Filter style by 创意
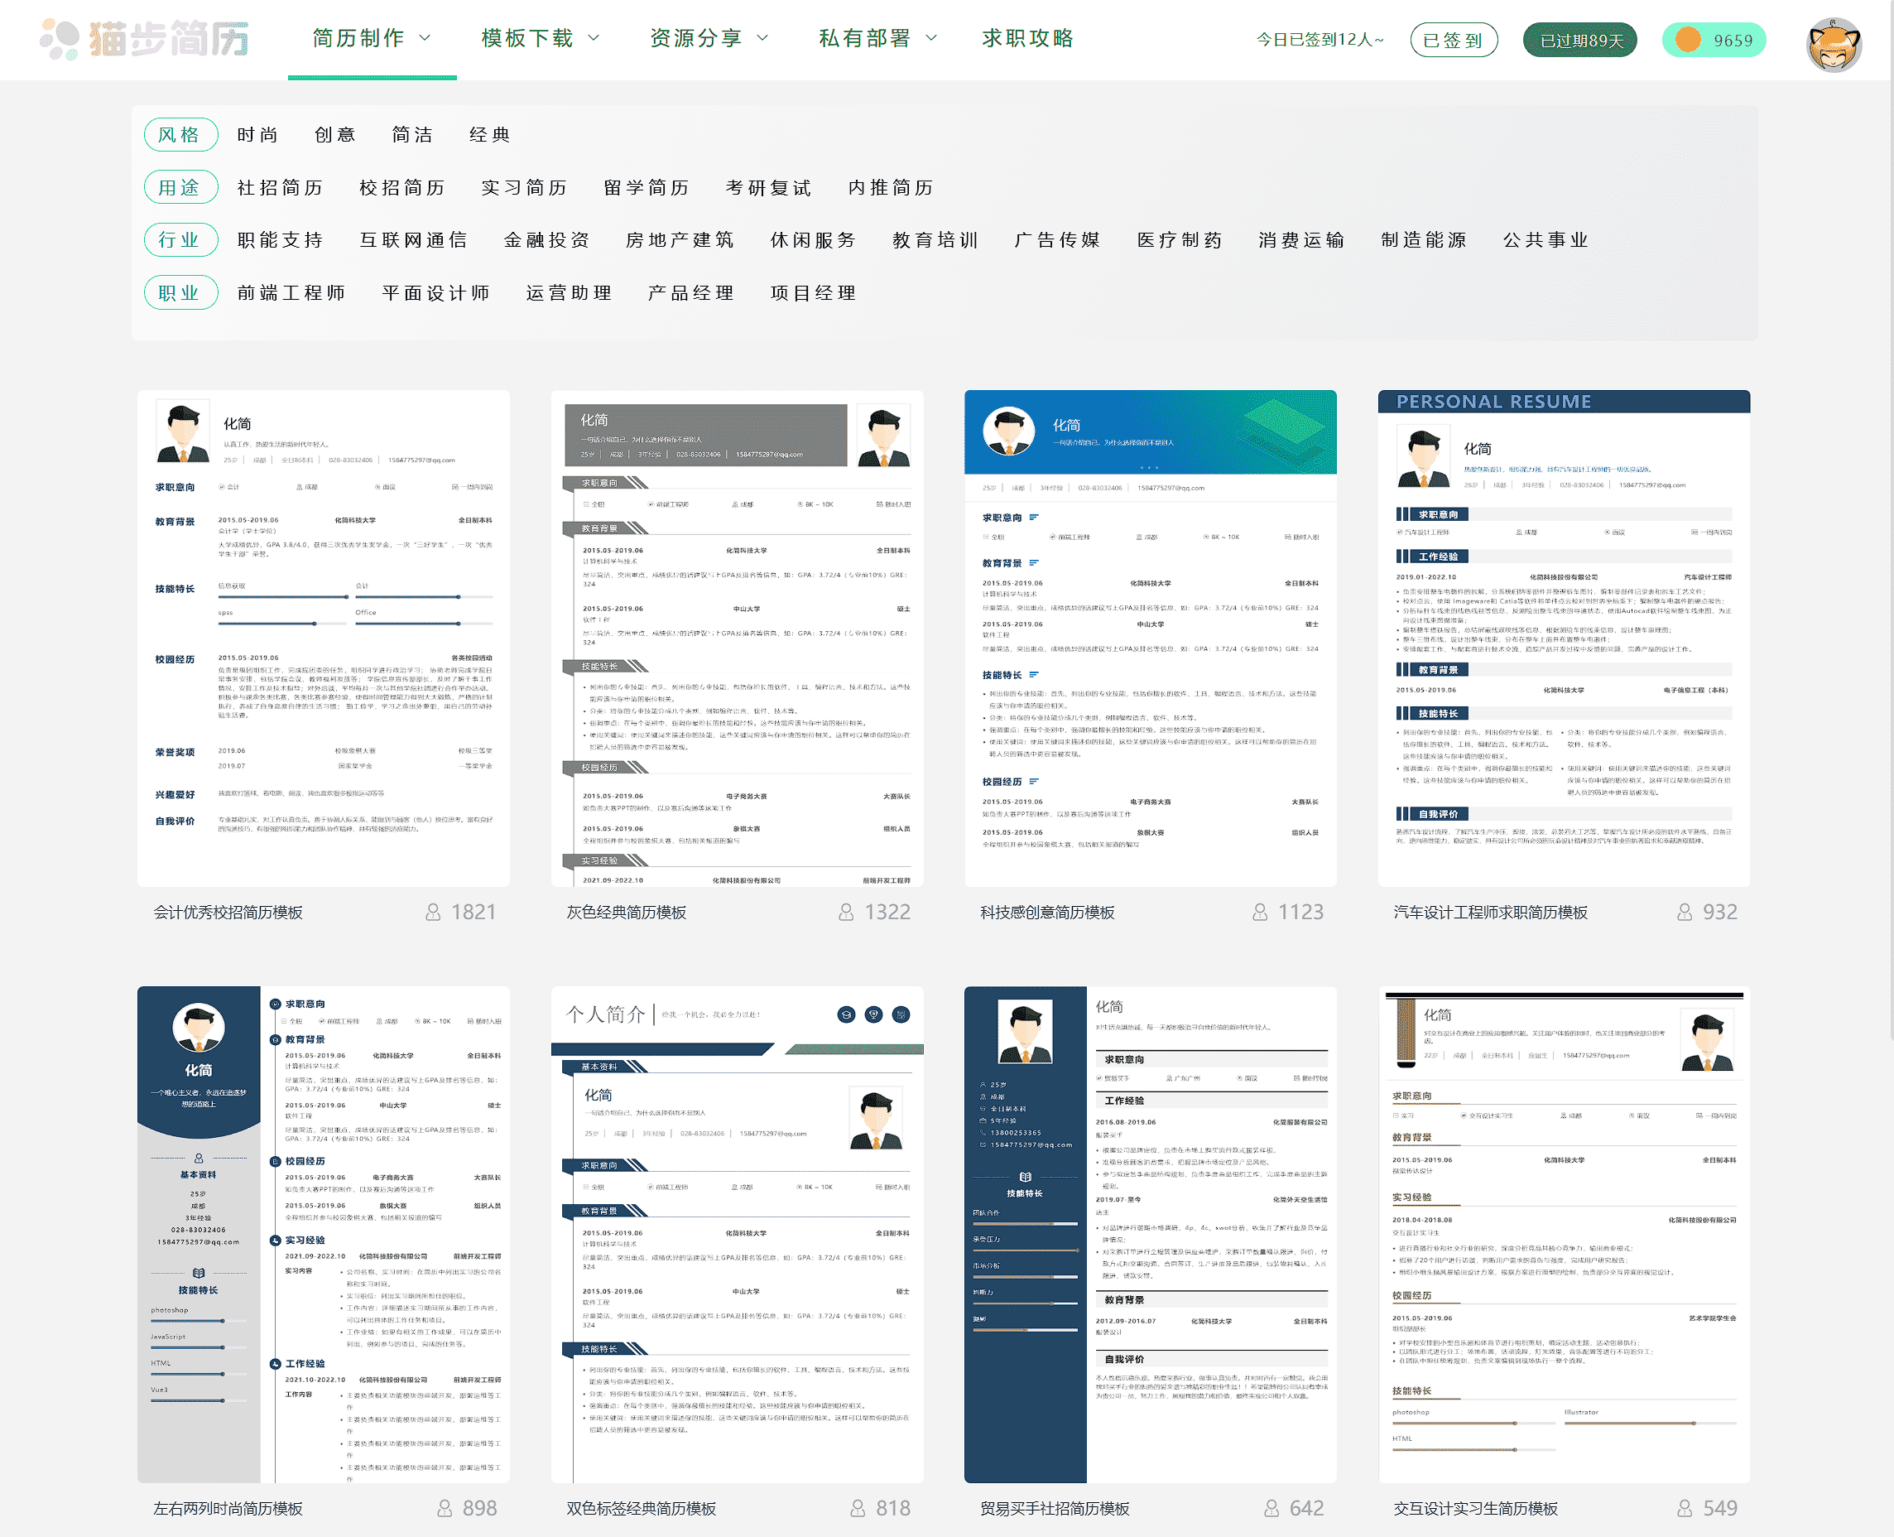Viewport: 1894px width, 1537px height. coord(335,135)
